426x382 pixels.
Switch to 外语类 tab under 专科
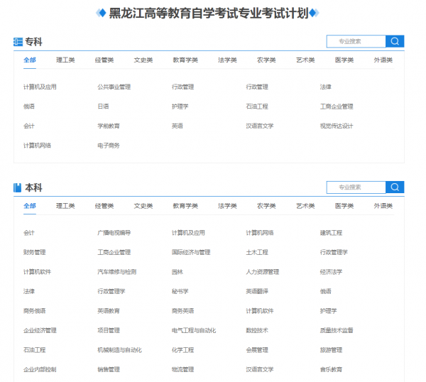pos(383,60)
